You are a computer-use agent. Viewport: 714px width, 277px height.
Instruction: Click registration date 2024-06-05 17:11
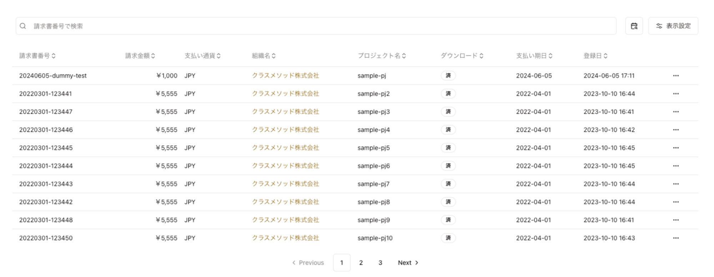click(609, 76)
